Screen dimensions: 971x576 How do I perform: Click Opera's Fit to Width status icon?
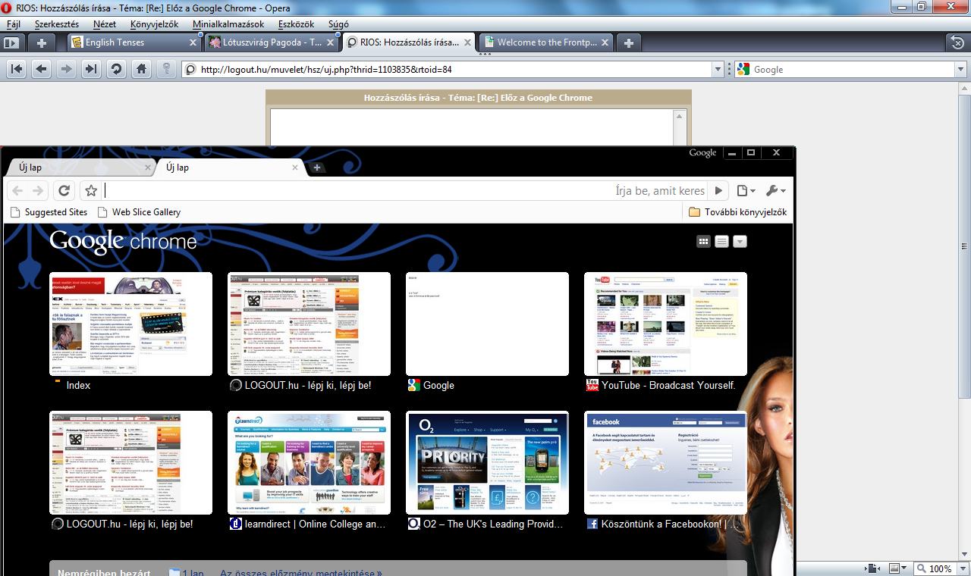click(872, 568)
